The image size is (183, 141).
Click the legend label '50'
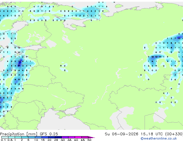[89, 140]
